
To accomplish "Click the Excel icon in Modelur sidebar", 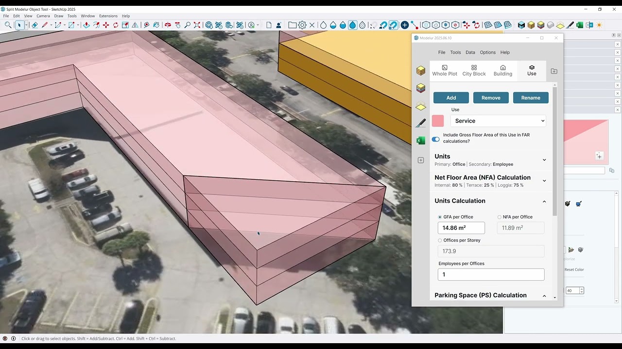I will click(421, 141).
